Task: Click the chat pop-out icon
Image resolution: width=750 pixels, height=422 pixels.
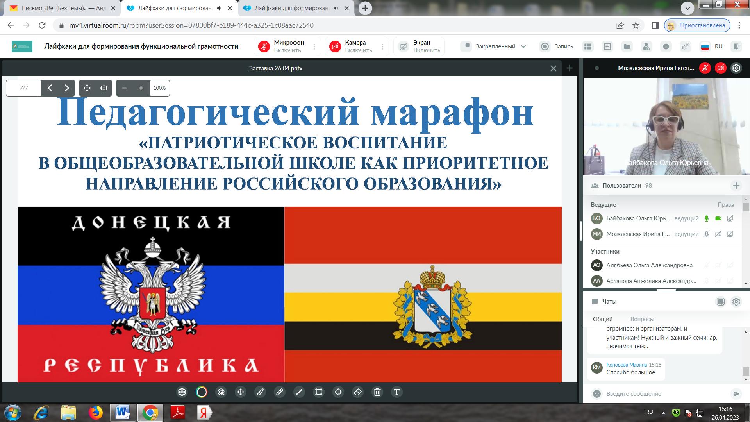Action: pyautogui.click(x=721, y=302)
